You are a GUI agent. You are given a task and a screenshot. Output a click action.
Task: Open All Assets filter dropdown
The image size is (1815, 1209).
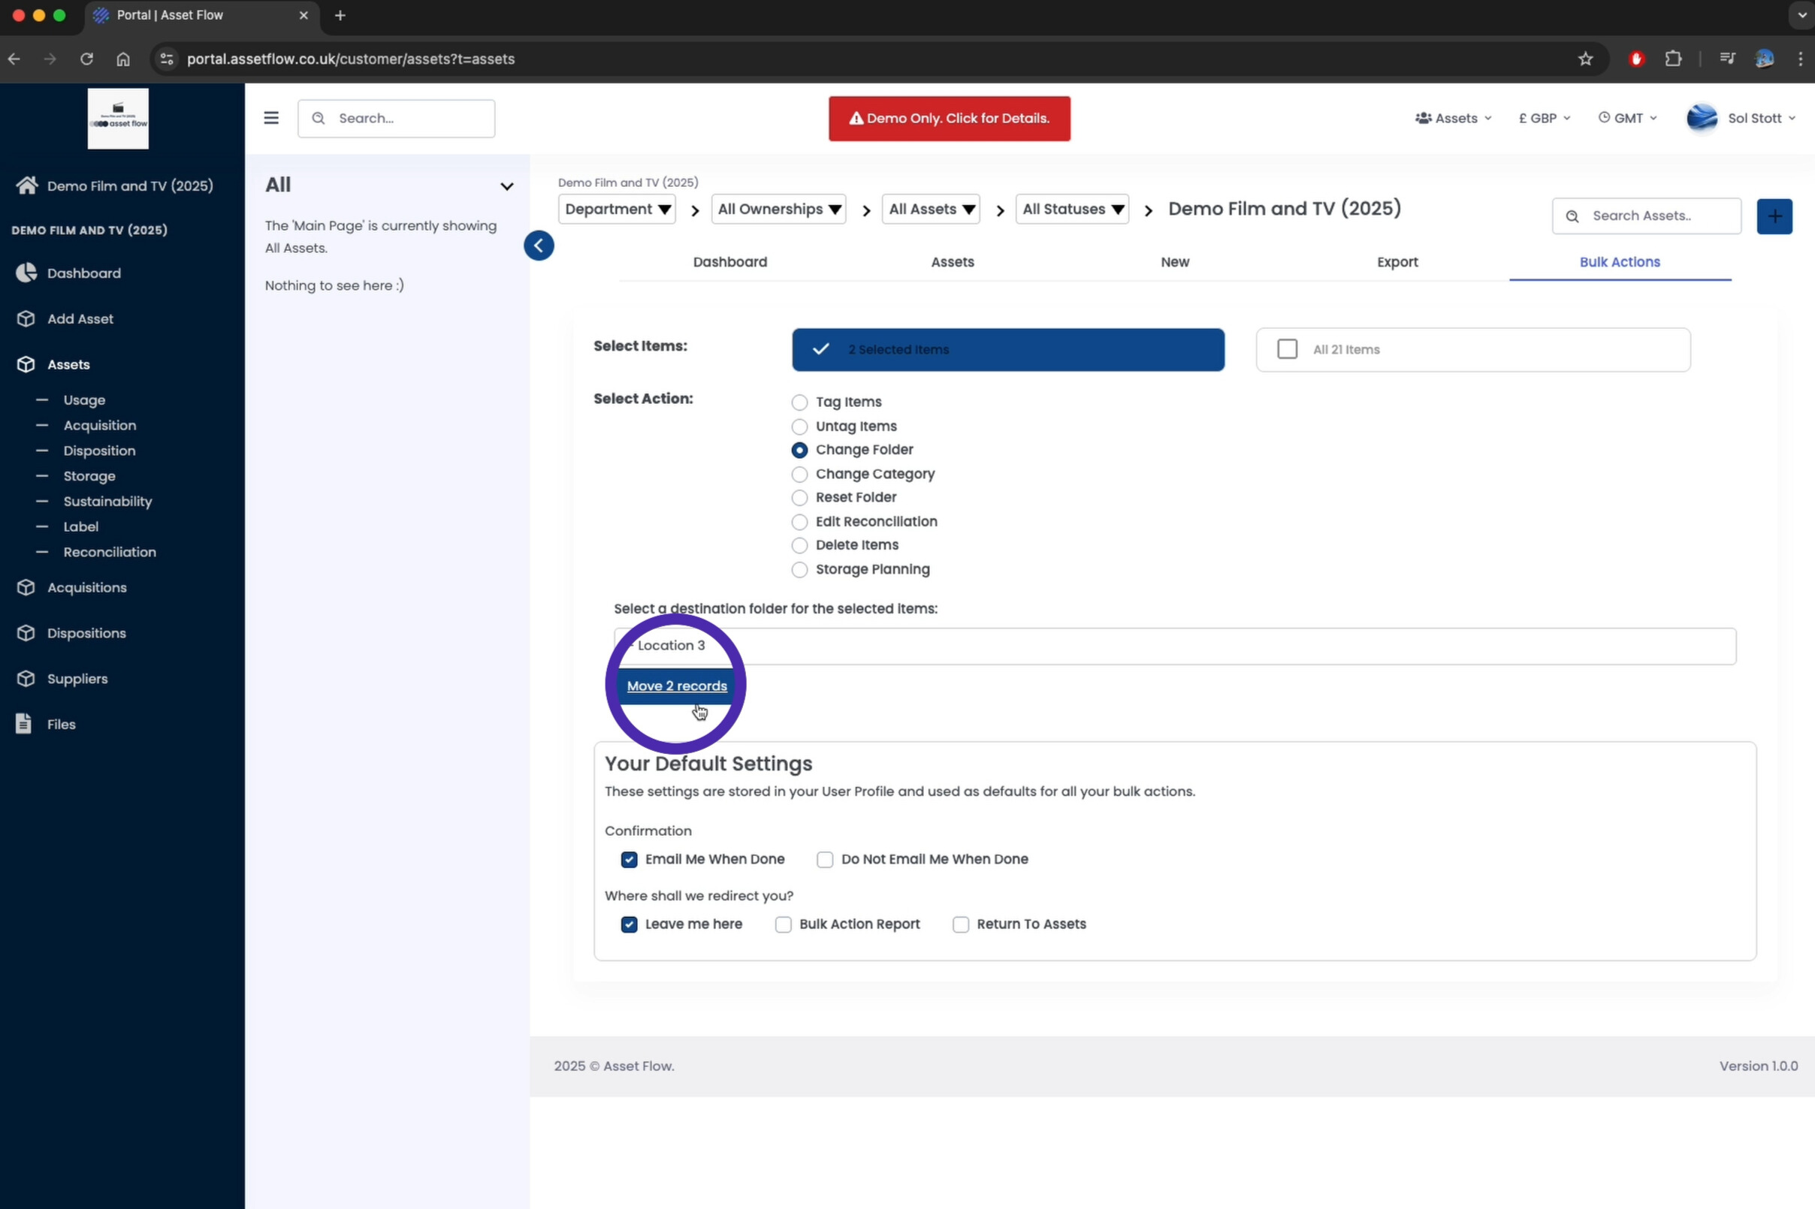(930, 209)
